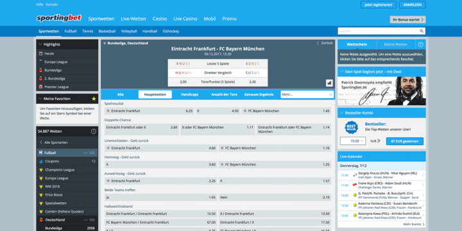The image size is (462, 231).
Task: Select Nein 2.10 for Beide Teams treffen
Action: pos(275,198)
